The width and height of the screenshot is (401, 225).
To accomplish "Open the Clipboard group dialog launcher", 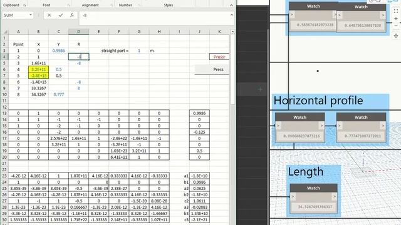I will tap(24, 5).
